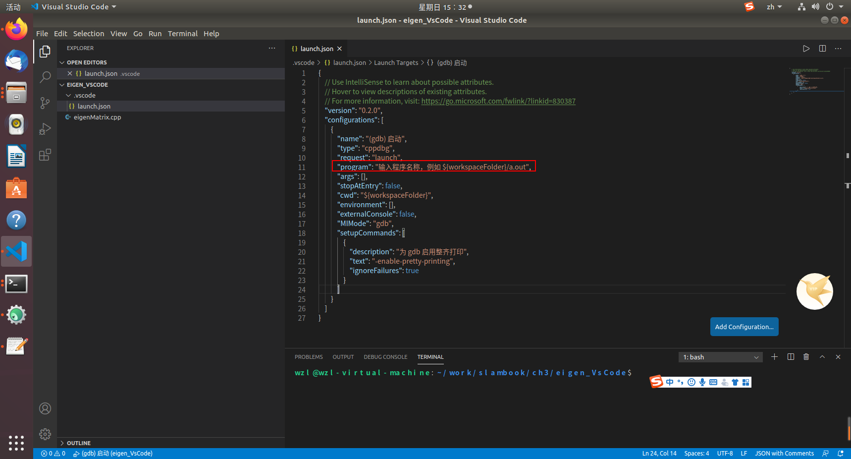Open the Explorer view in activity bar
Viewport: 851px width, 459px height.
pyautogui.click(x=45, y=52)
